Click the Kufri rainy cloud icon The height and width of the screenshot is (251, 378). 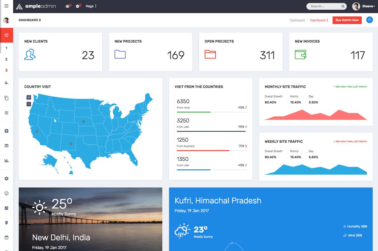(182, 231)
